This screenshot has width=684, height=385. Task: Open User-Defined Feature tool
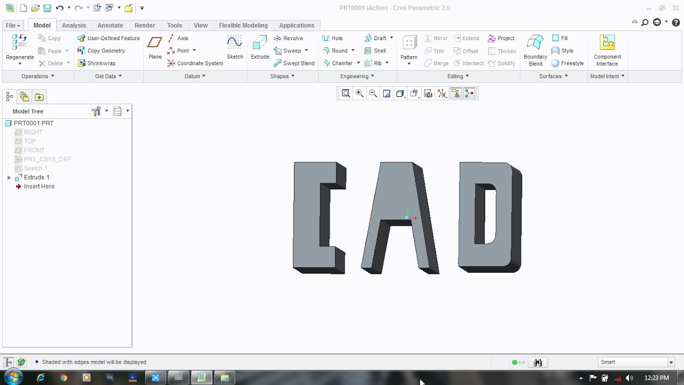tap(108, 38)
